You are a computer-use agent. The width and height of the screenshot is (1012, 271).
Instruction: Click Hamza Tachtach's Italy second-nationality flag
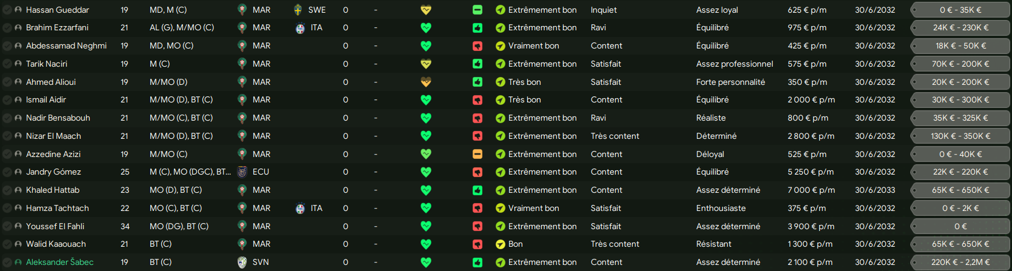300,208
